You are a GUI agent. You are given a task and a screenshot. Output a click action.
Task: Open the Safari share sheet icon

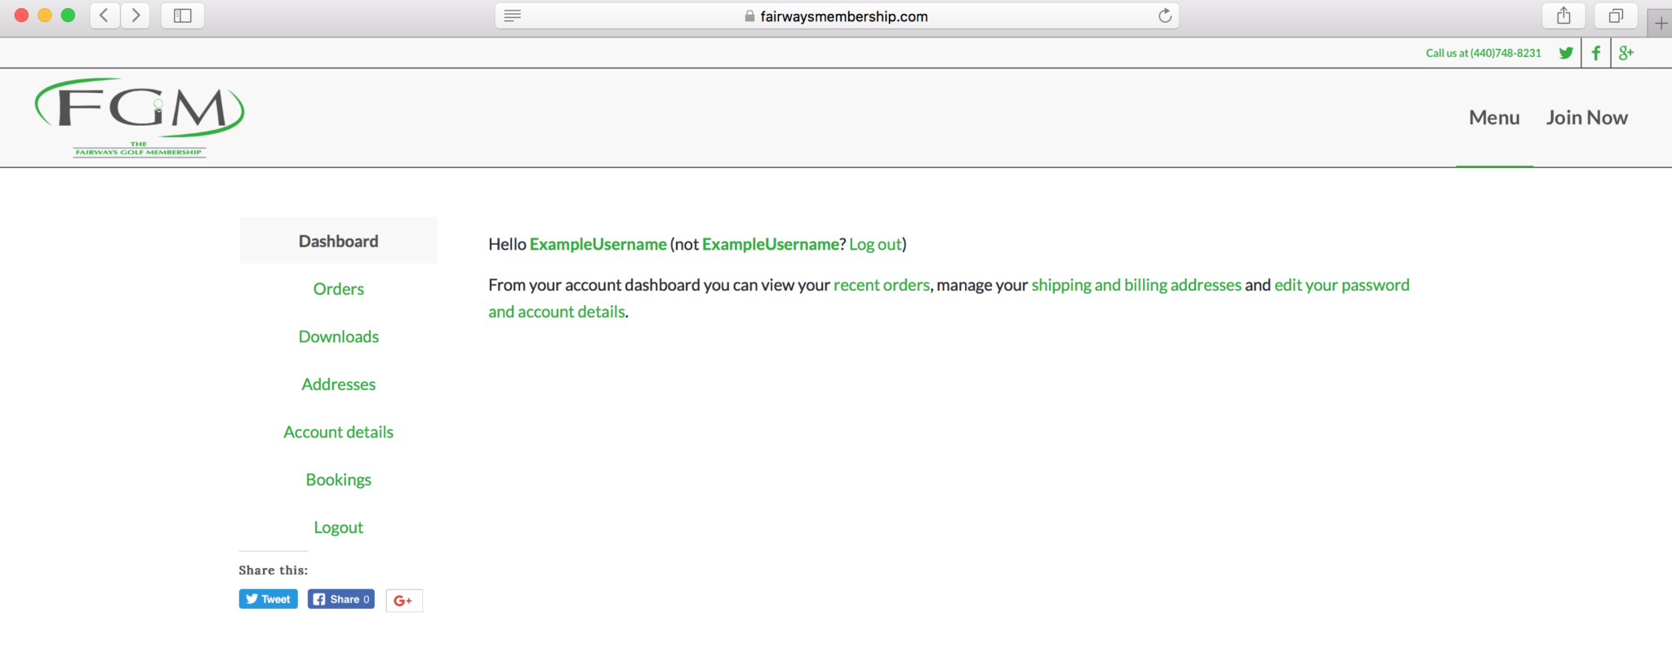[x=1563, y=16]
